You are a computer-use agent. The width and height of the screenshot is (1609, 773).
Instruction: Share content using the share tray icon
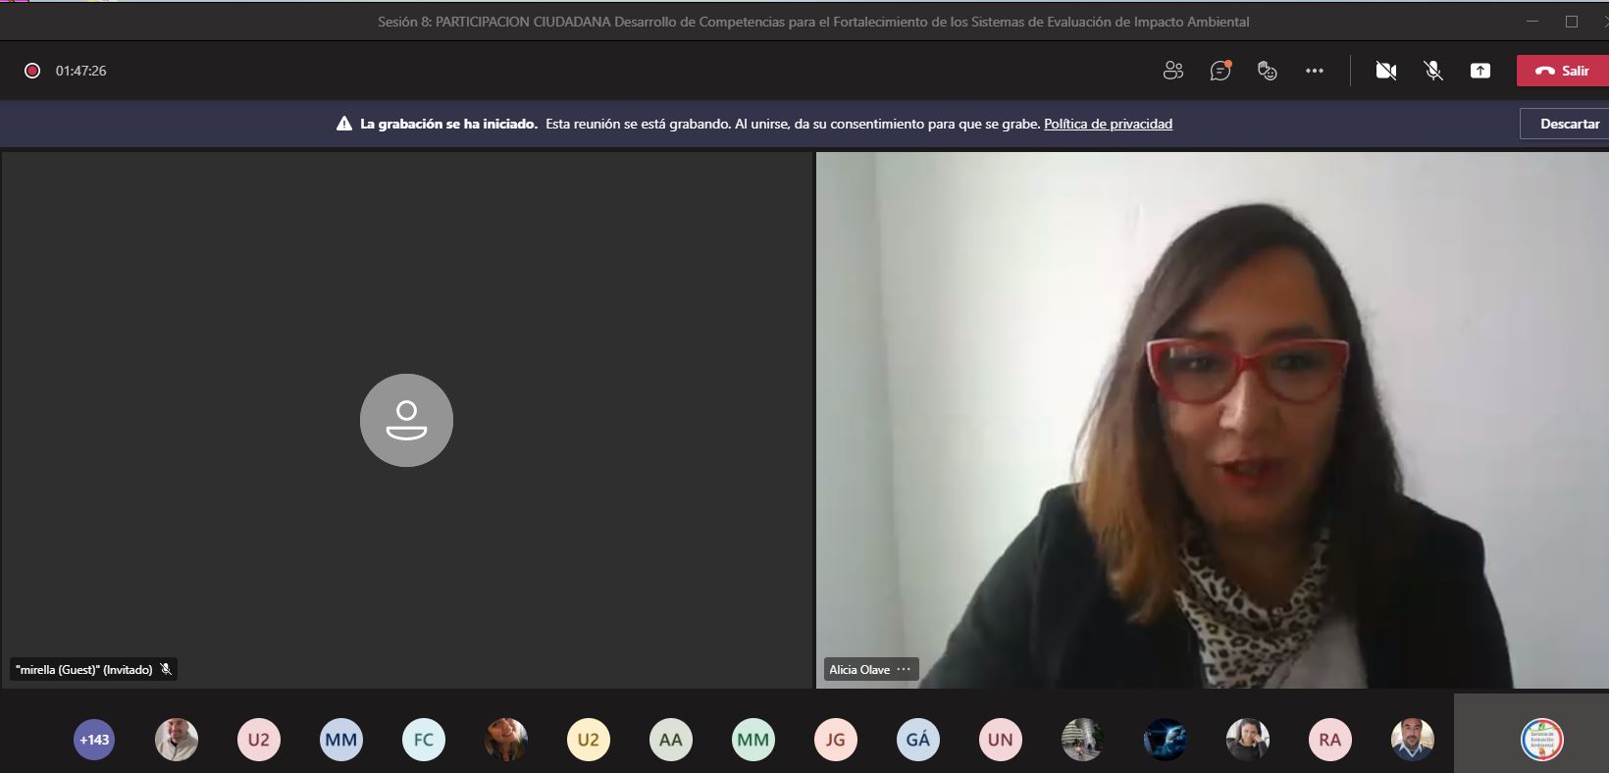[1479, 71]
